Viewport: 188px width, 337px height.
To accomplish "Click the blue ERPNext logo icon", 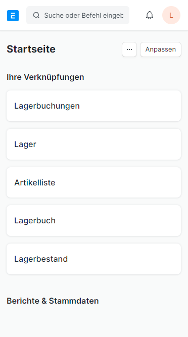I will [x=13, y=16].
